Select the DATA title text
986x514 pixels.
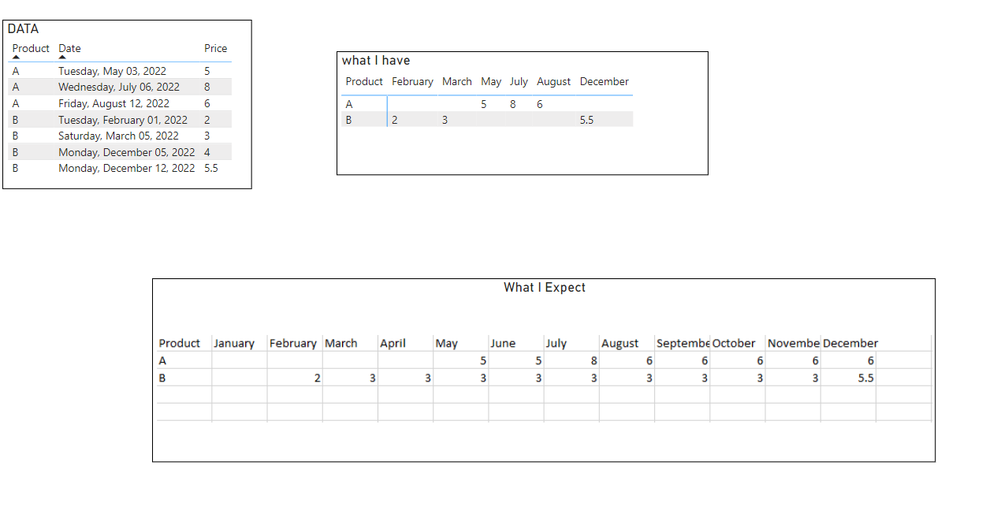point(23,29)
